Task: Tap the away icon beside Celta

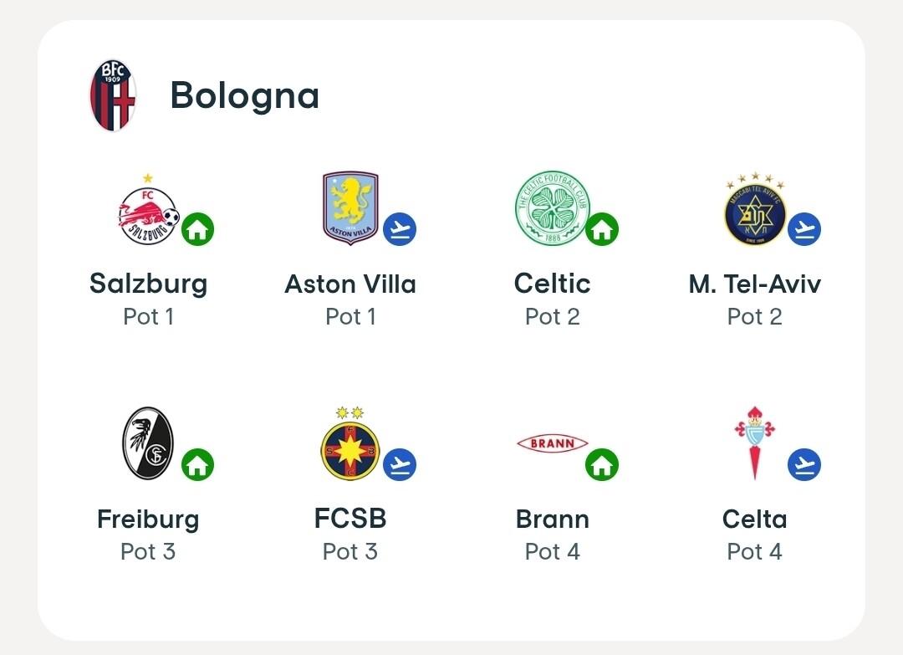Action: 804,464
